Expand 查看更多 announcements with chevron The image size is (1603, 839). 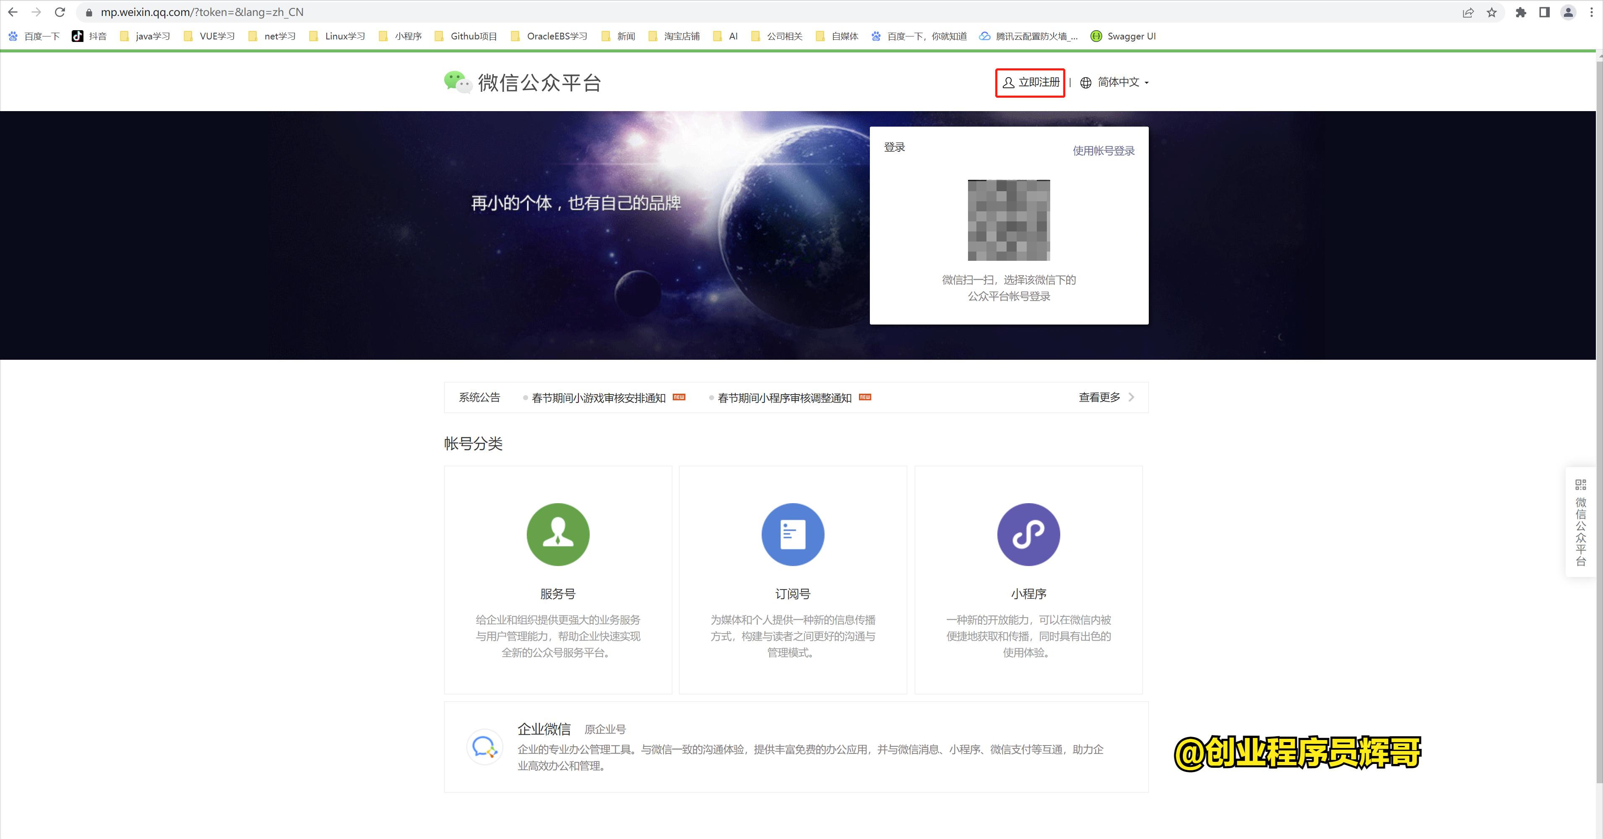click(1106, 397)
